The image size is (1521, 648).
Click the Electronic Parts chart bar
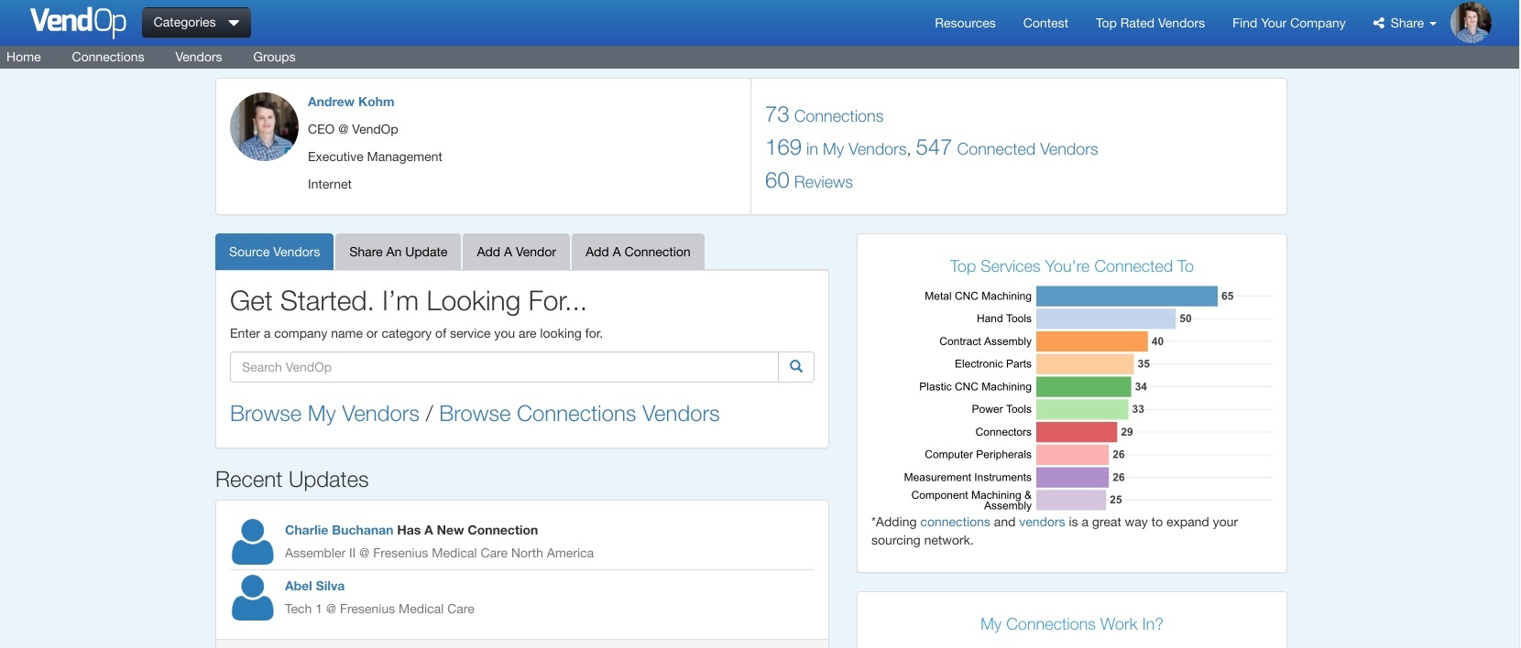point(1085,363)
